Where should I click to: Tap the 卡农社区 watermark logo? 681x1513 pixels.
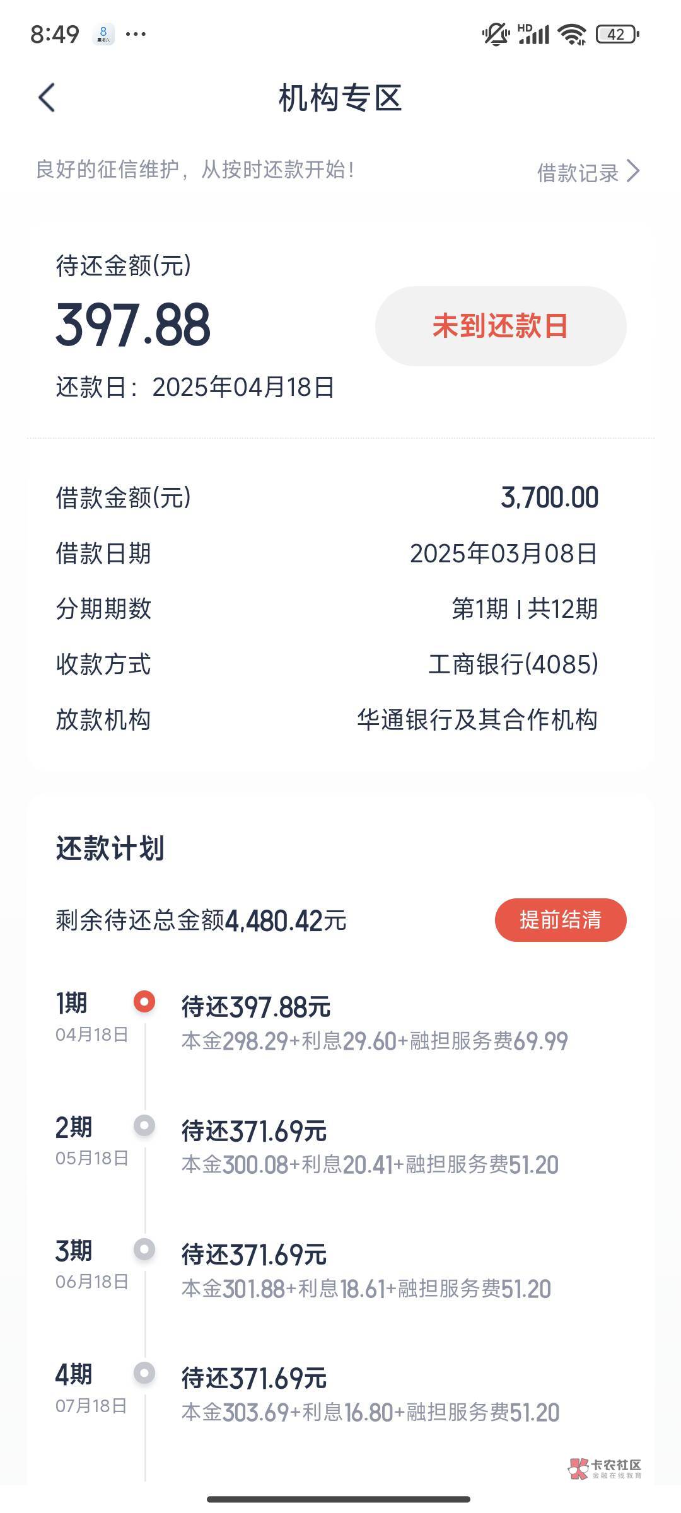click(x=605, y=1468)
